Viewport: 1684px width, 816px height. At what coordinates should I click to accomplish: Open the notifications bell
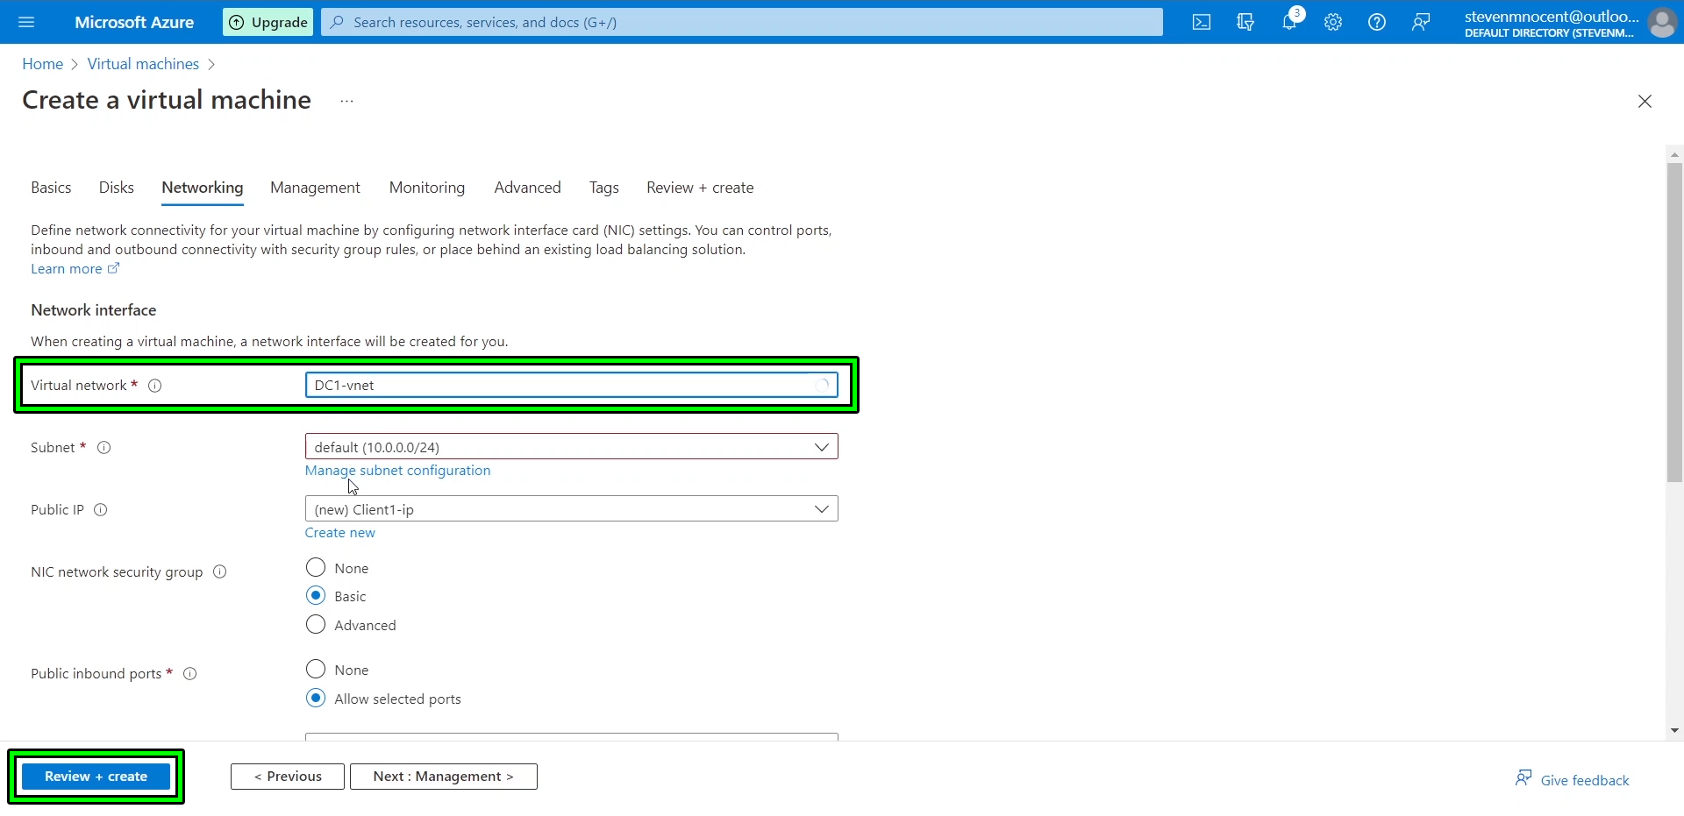point(1289,22)
